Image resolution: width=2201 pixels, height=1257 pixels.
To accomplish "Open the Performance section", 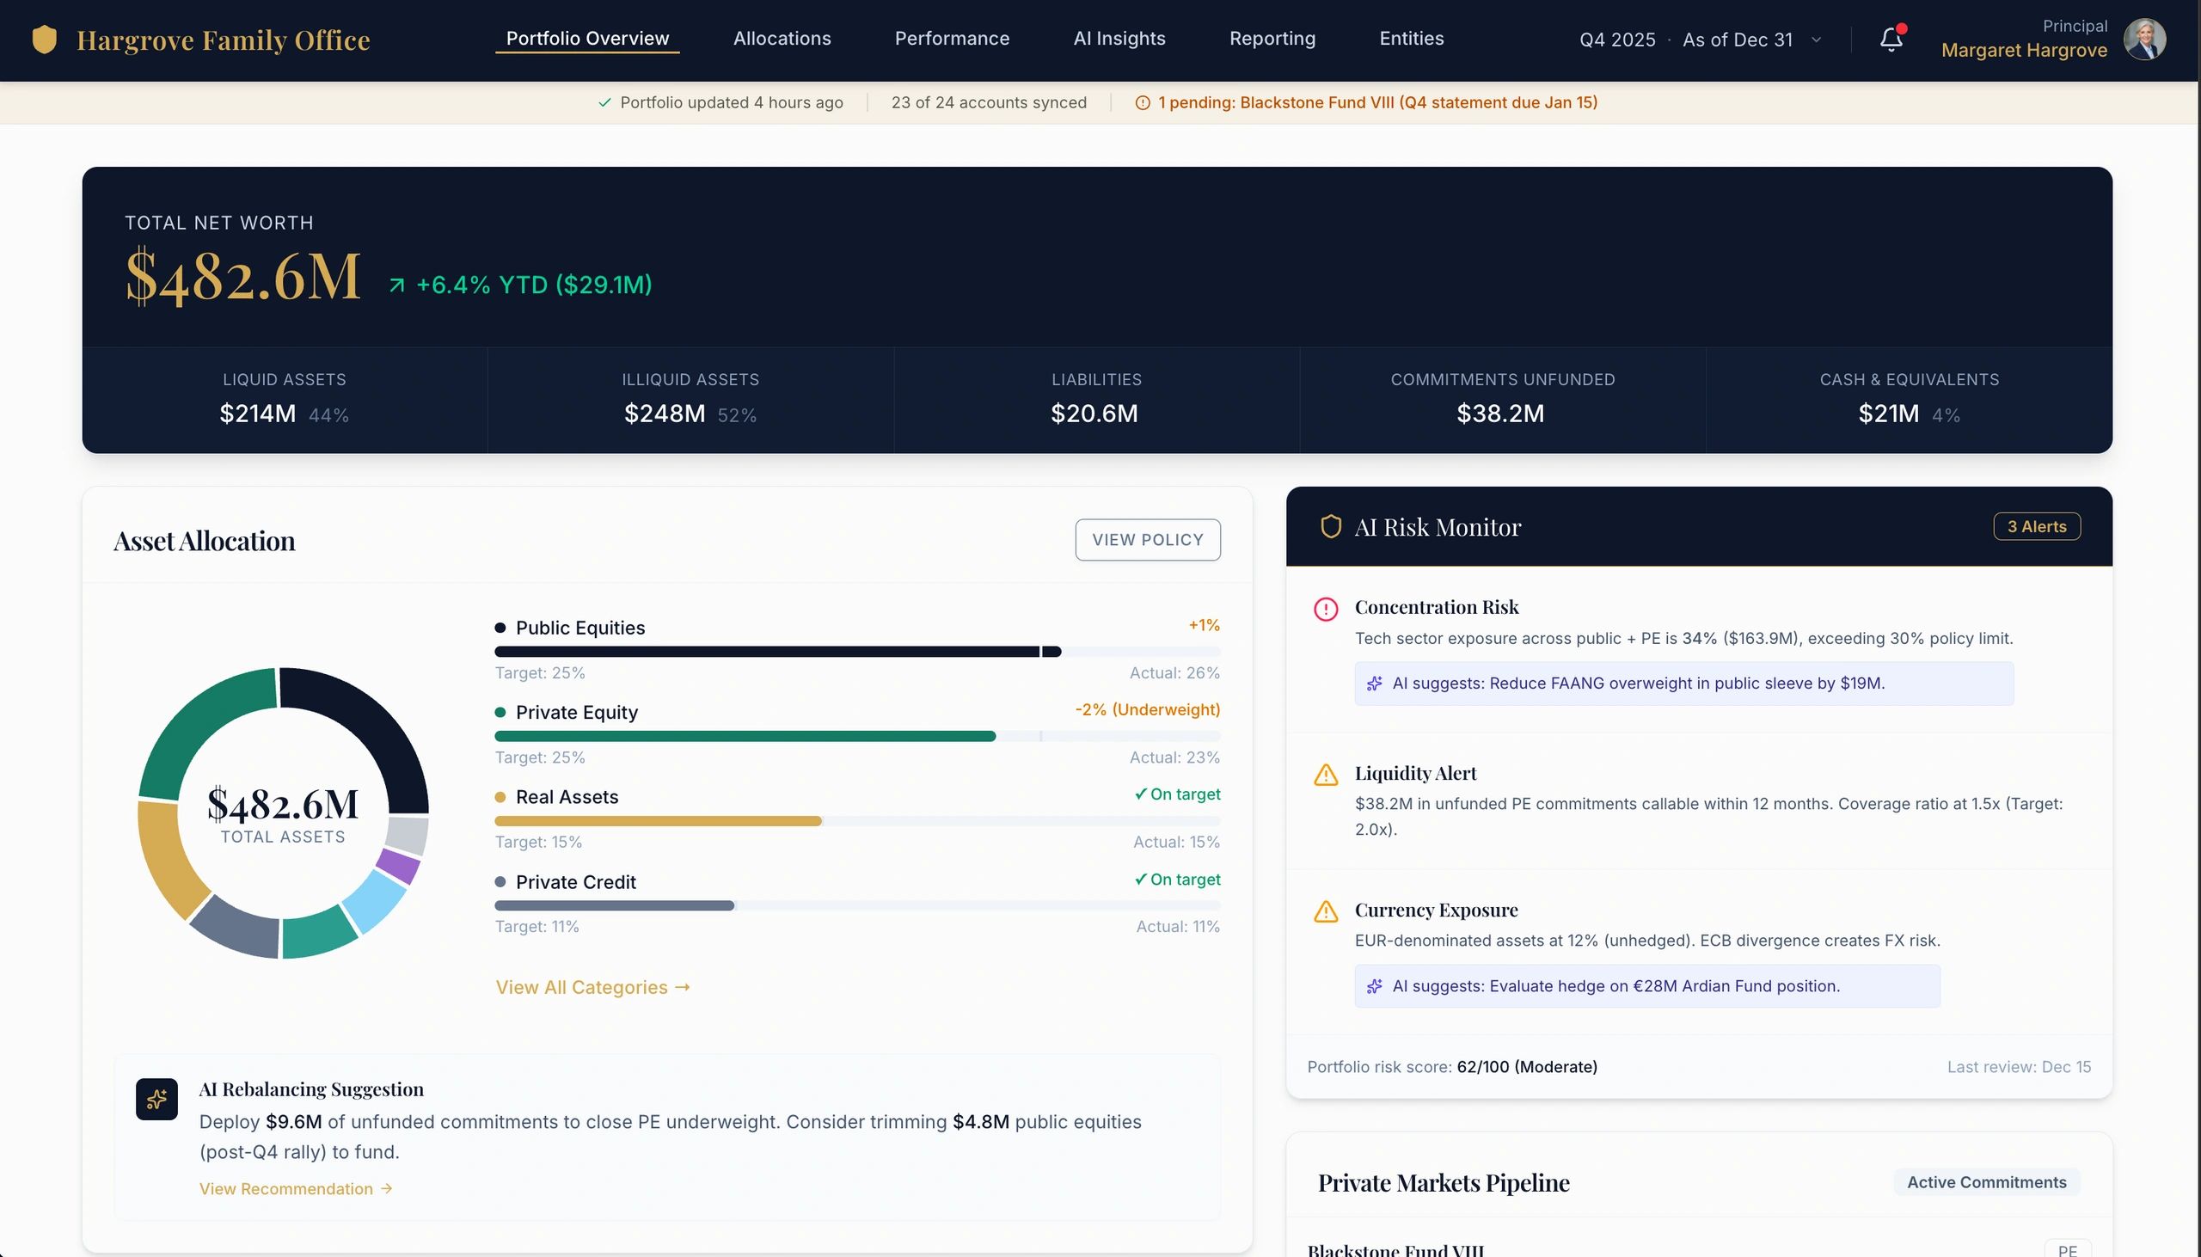I will (951, 38).
